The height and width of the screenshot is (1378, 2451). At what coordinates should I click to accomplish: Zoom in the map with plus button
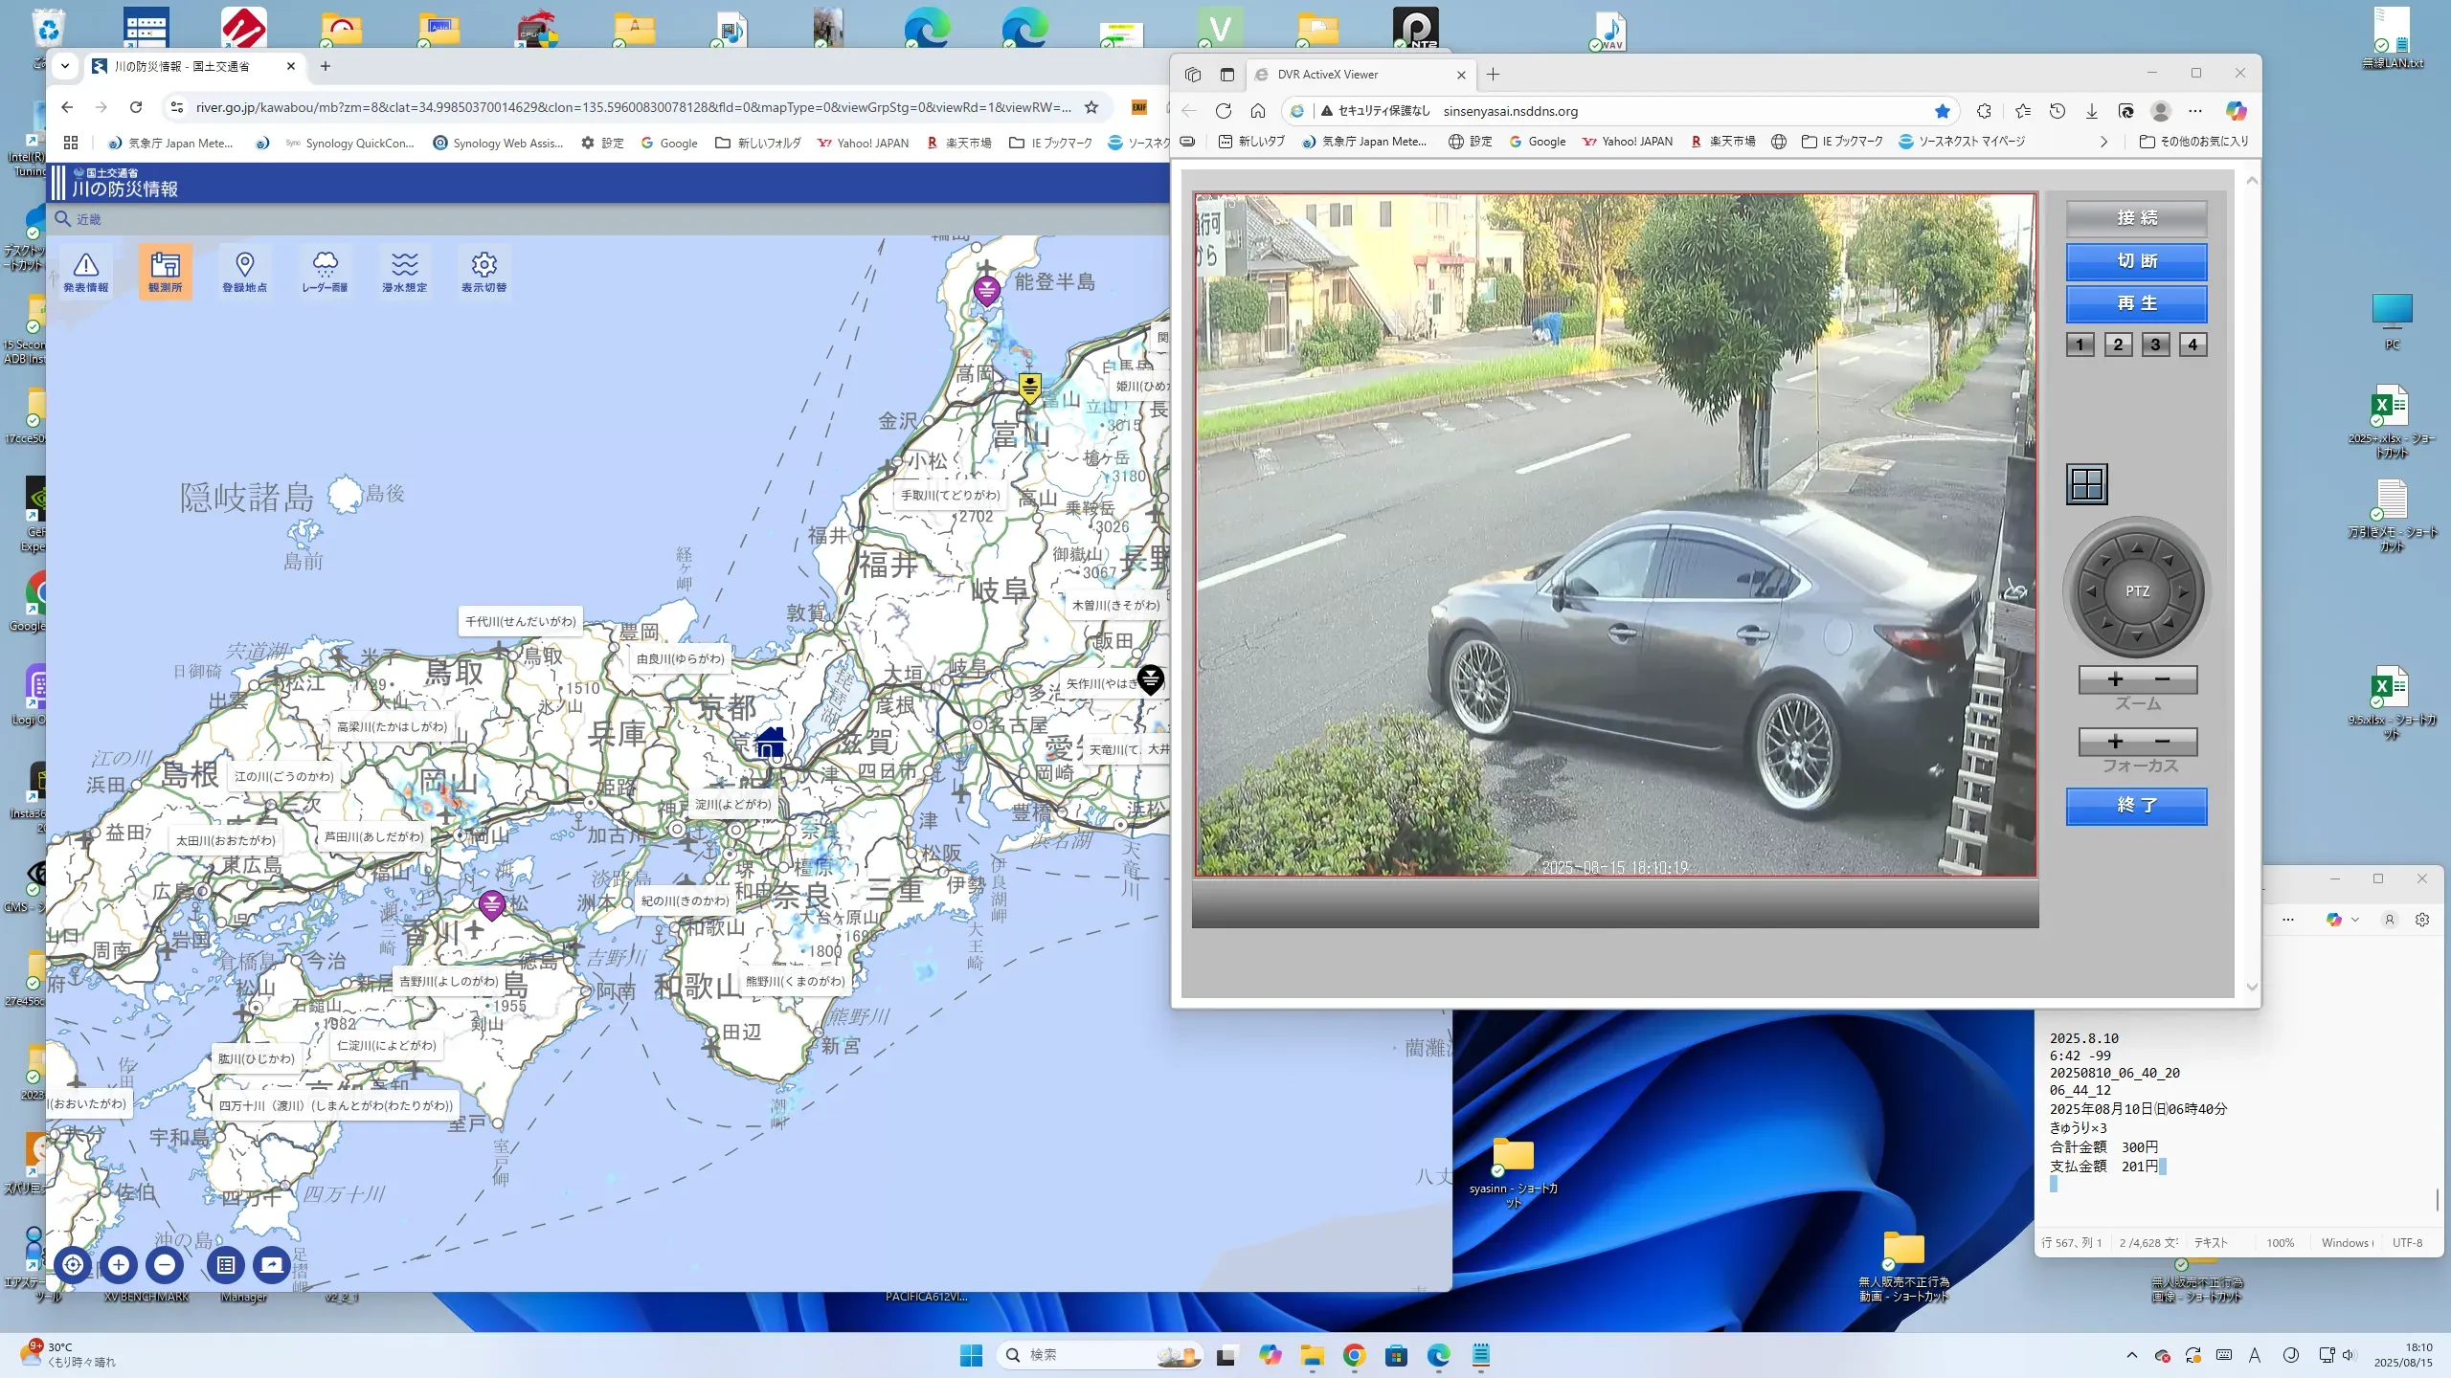tap(119, 1265)
